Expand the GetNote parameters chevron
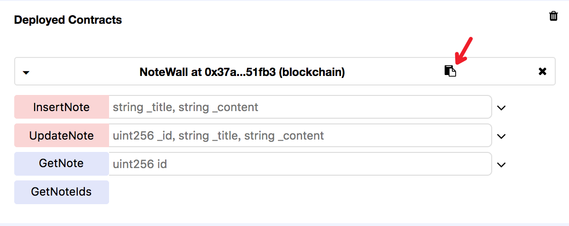 coord(501,165)
